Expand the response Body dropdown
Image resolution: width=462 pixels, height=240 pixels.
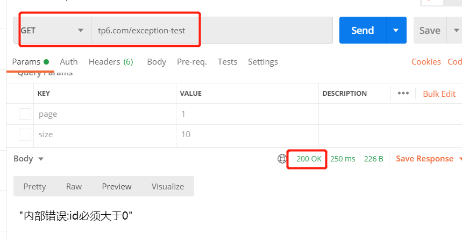(29, 159)
